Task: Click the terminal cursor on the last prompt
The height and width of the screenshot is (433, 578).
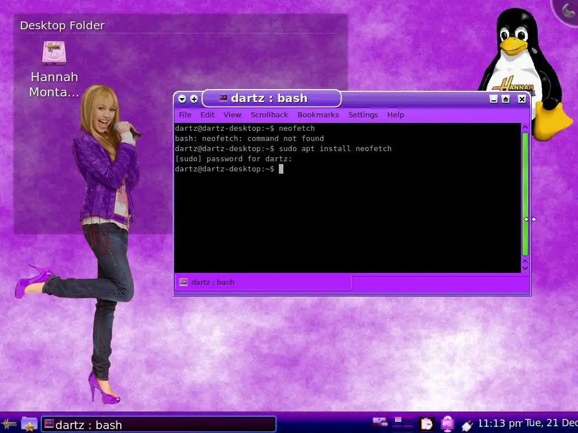Action: pyautogui.click(x=281, y=169)
